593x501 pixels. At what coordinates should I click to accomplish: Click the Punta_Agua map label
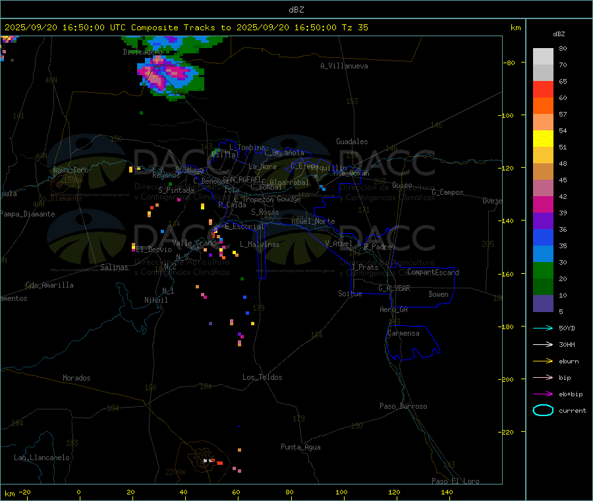click(x=300, y=447)
